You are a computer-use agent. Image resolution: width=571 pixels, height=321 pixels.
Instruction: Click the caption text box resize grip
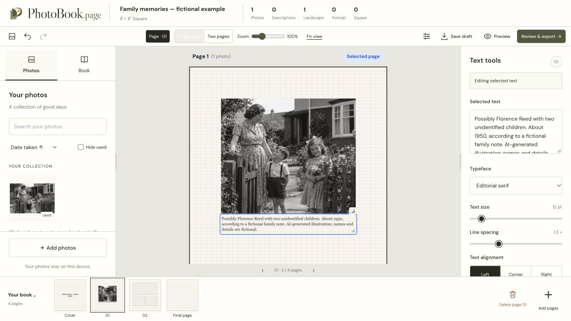[353, 231]
